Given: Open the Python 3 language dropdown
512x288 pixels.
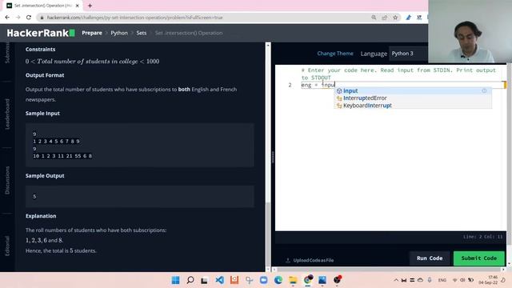Looking at the screenshot, I should click(408, 54).
